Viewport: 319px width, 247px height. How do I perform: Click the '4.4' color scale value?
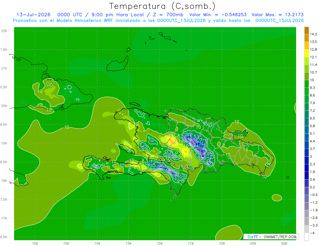pos(312,141)
